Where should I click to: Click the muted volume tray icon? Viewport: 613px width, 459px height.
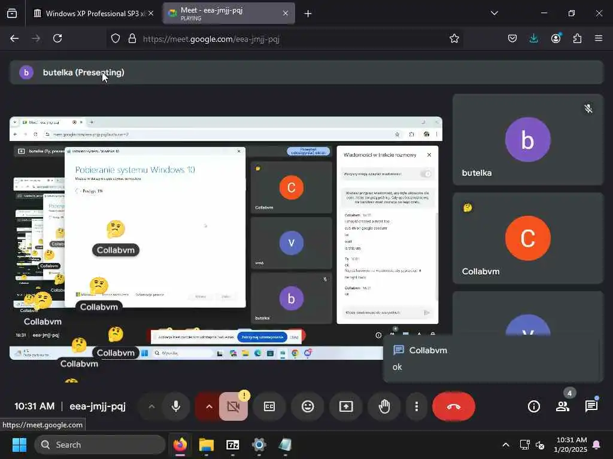[x=540, y=445]
